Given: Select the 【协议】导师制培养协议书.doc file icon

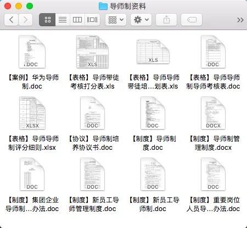Looking at the screenshot, I should pos(92,113).
